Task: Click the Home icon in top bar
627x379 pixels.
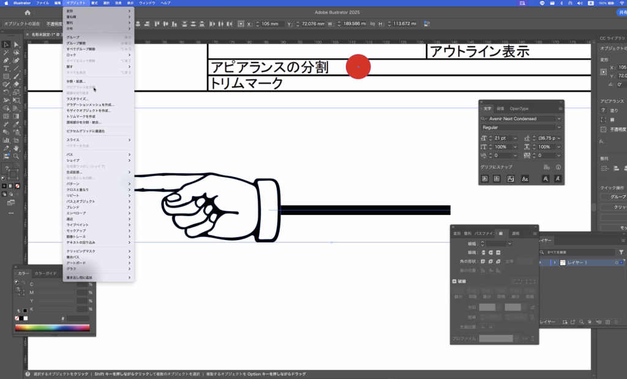Action: (x=28, y=12)
